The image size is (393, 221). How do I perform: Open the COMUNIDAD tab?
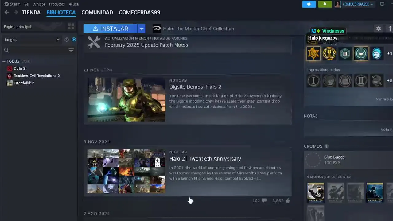pyautogui.click(x=97, y=12)
